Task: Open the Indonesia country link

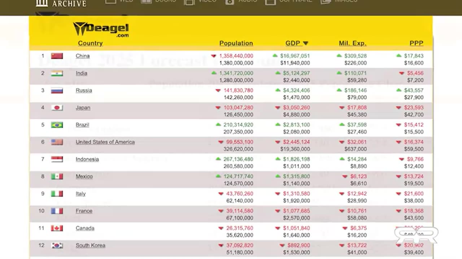Action: (87, 159)
